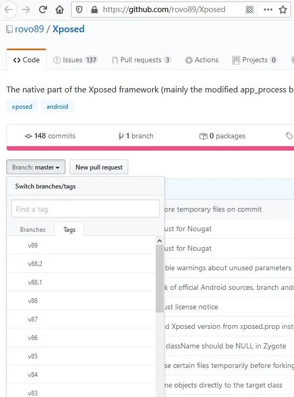Switch to Code tab

tap(26, 60)
